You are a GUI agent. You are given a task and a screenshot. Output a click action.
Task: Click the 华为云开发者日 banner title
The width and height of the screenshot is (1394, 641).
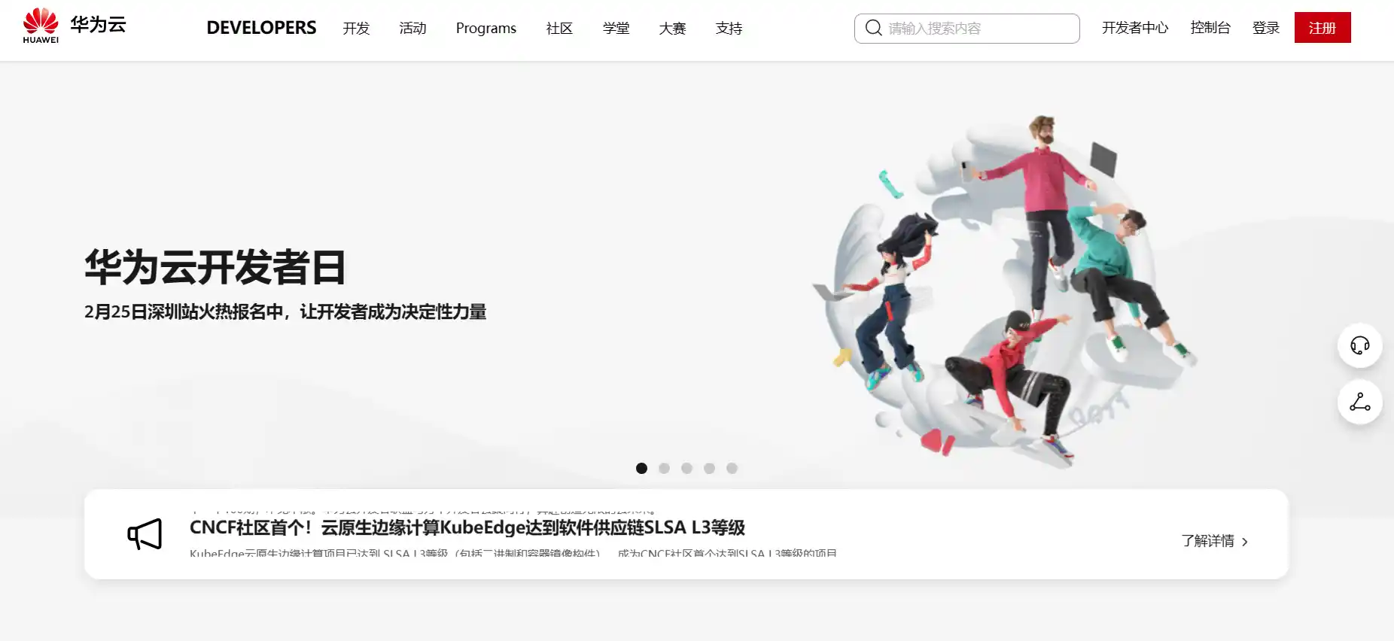pyautogui.click(x=215, y=267)
